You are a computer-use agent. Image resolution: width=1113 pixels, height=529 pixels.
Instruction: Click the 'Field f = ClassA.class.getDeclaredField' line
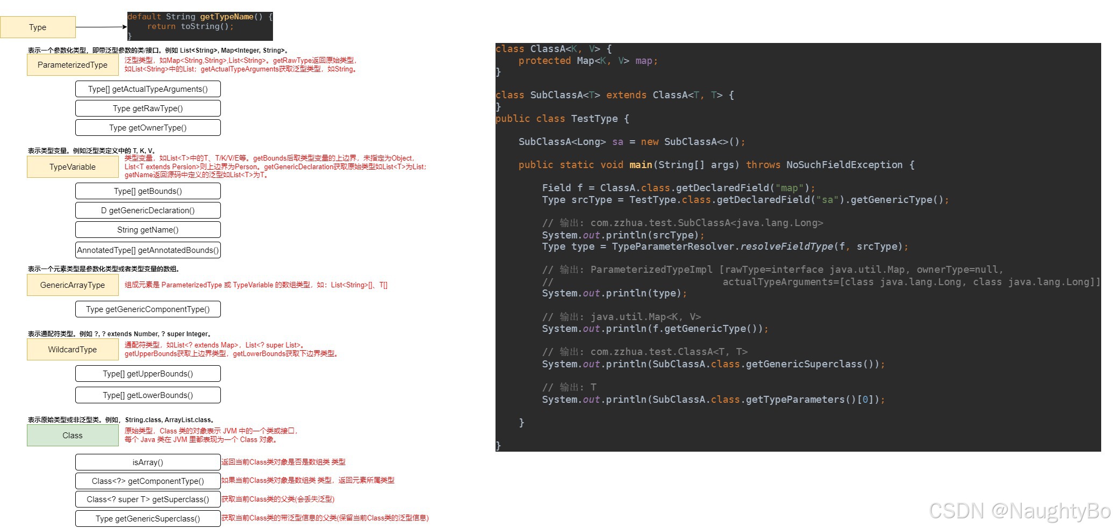679,188
